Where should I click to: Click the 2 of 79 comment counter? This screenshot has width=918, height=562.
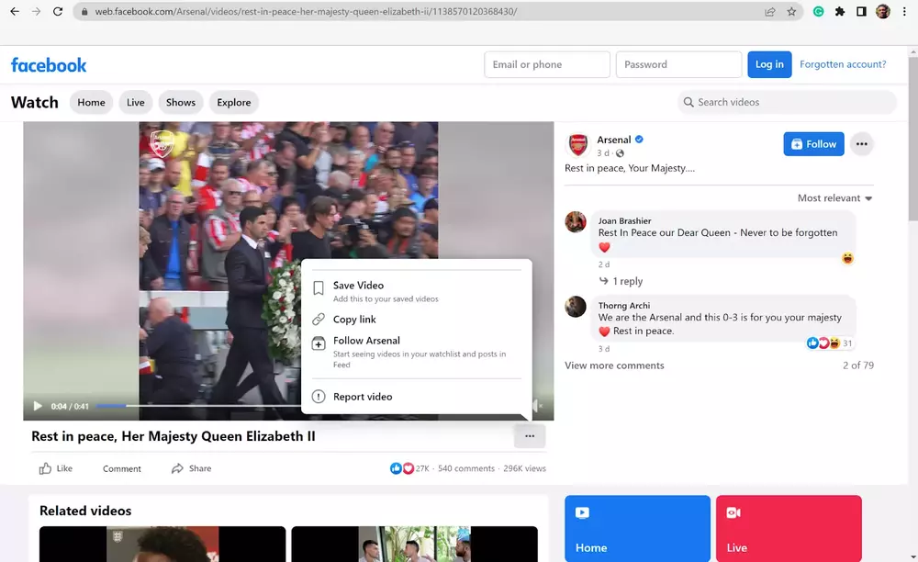857,365
